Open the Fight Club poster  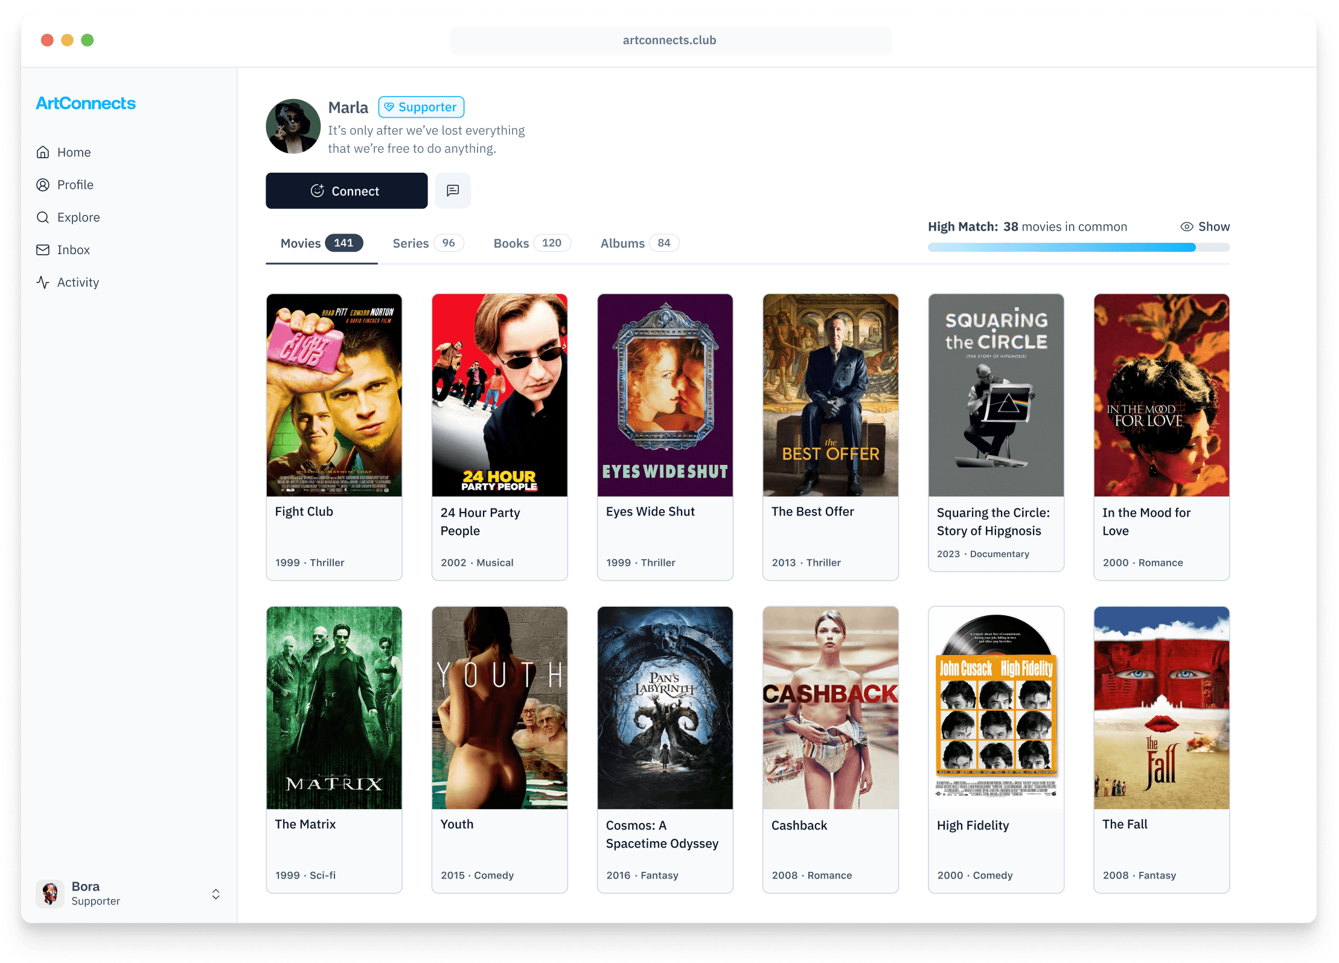click(334, 395)
